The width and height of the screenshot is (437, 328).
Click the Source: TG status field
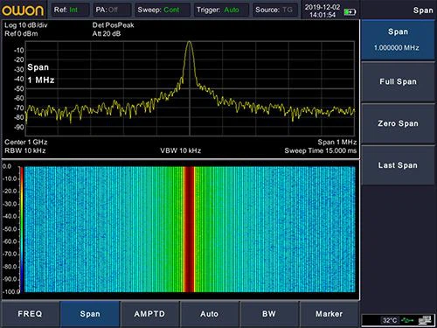click(275, 10)
